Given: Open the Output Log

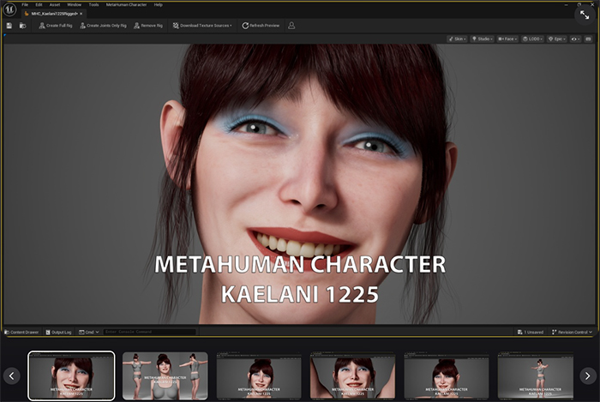Looking at the screenshot, I should [58, 332].
